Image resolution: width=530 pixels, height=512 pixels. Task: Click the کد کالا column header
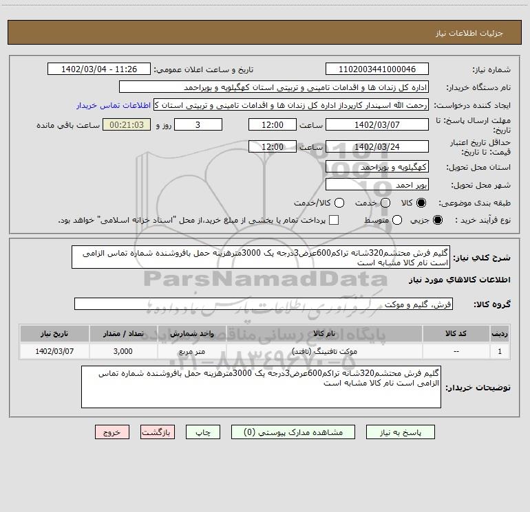(x=456, y=334)
